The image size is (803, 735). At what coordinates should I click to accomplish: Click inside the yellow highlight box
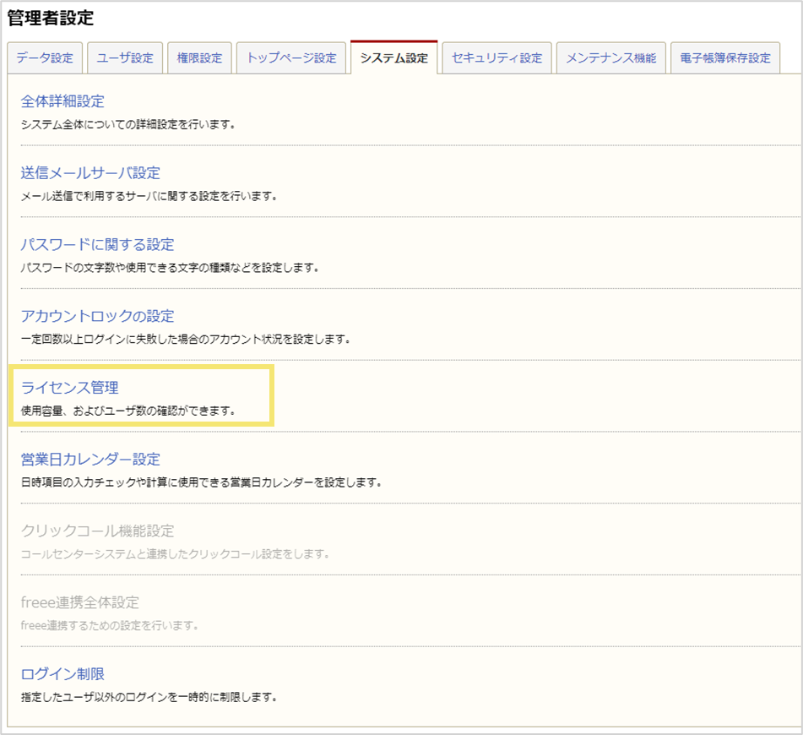pos(144,397)
